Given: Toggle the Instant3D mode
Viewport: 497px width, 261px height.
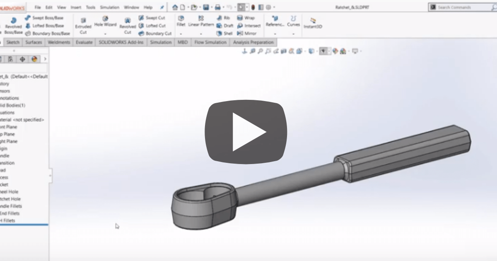Looking at the screenshot, I should click(x=313, y=23).
